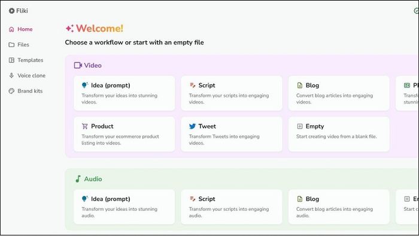The width and height of the screenshot is (419, 236).
Task: Click the Brand kits palette icon
Action: [11, 91]
